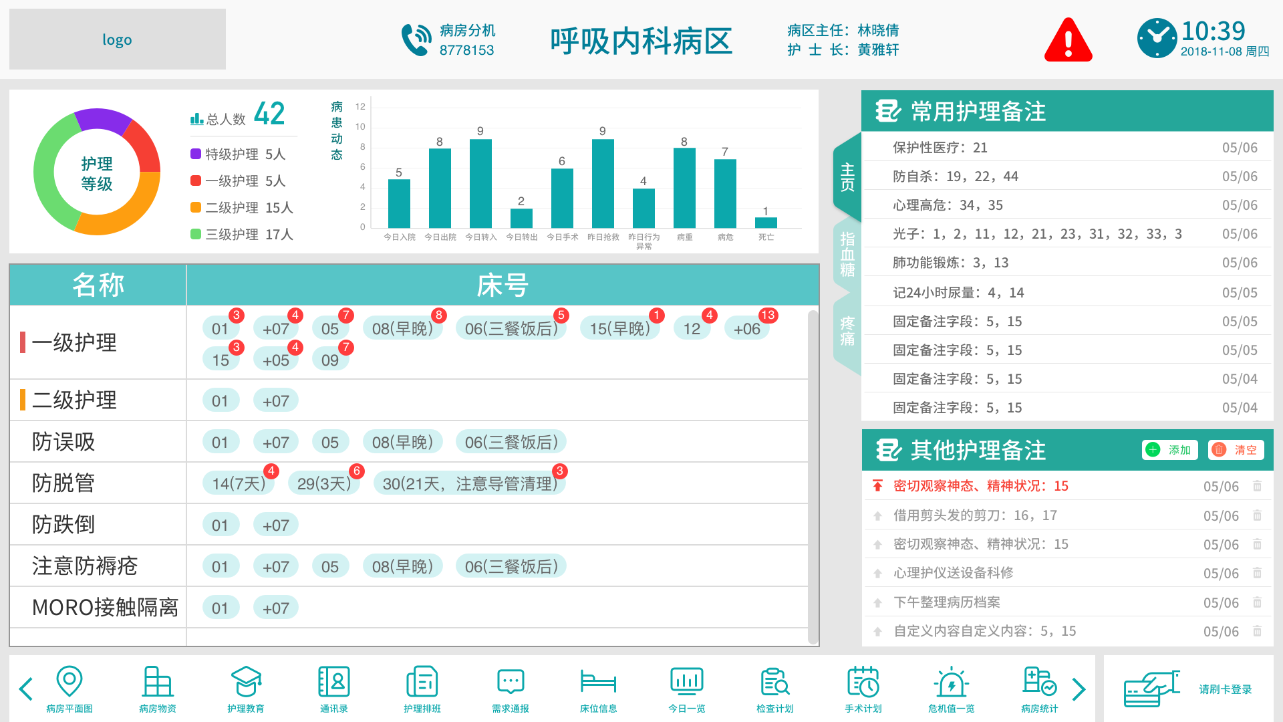Click the 护理等级 donut chart
This screenshot has height=722, width=1283.
click(97, 172)
